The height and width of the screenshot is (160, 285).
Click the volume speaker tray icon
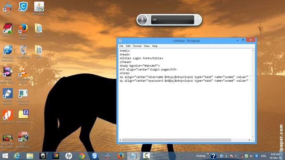click(x=251, y=156)
